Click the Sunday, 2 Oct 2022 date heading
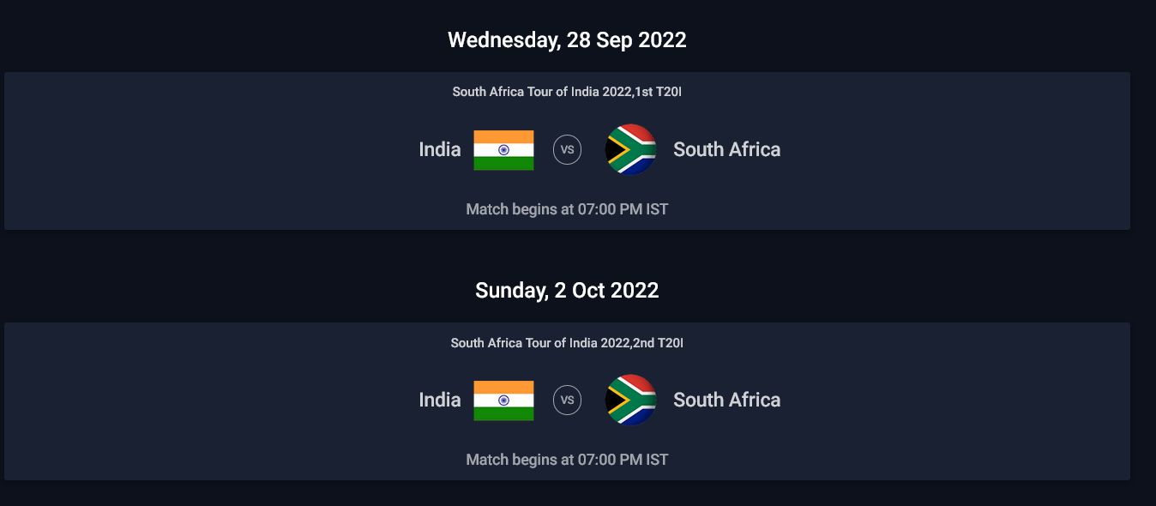Viewport: 1156px width, 506px height. click(x=567, y=291)
